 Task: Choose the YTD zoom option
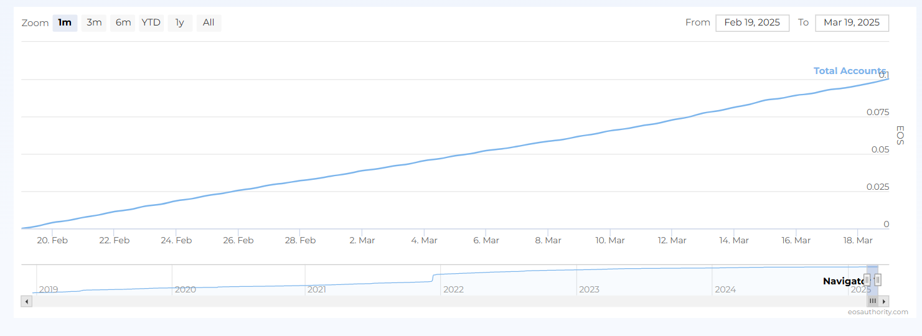pyautogui.click(x=151, y=23)
